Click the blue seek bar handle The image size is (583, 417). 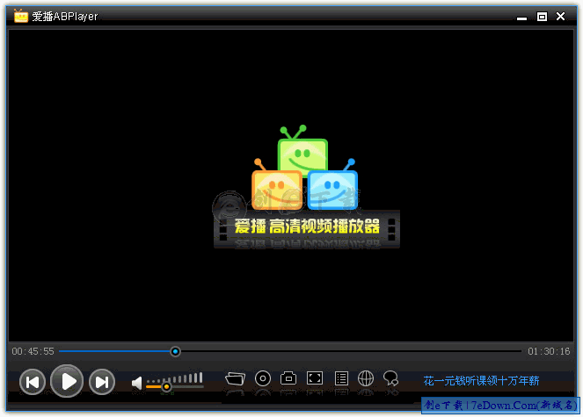tap(175, 351)
